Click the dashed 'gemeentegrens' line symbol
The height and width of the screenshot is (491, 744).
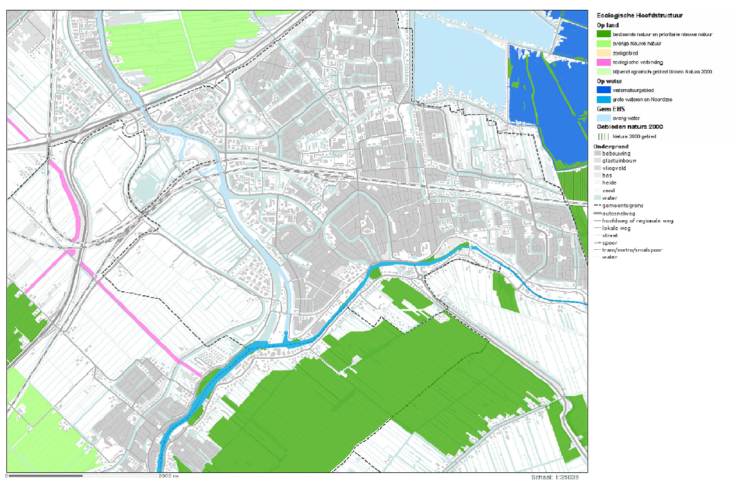click(597, 206)
